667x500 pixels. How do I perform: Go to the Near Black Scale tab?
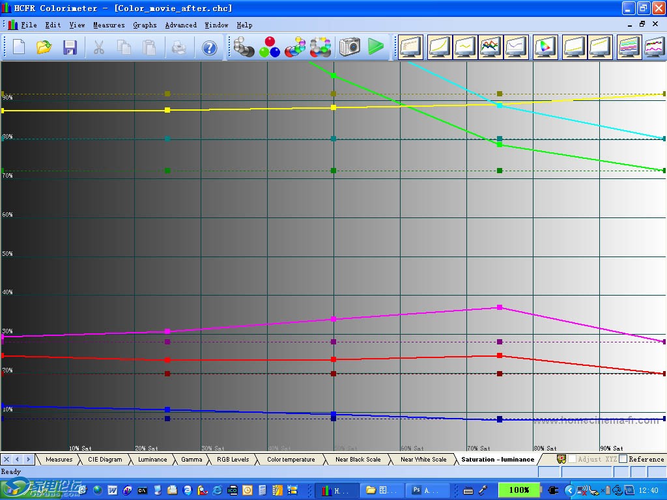[x=358, y=459]
